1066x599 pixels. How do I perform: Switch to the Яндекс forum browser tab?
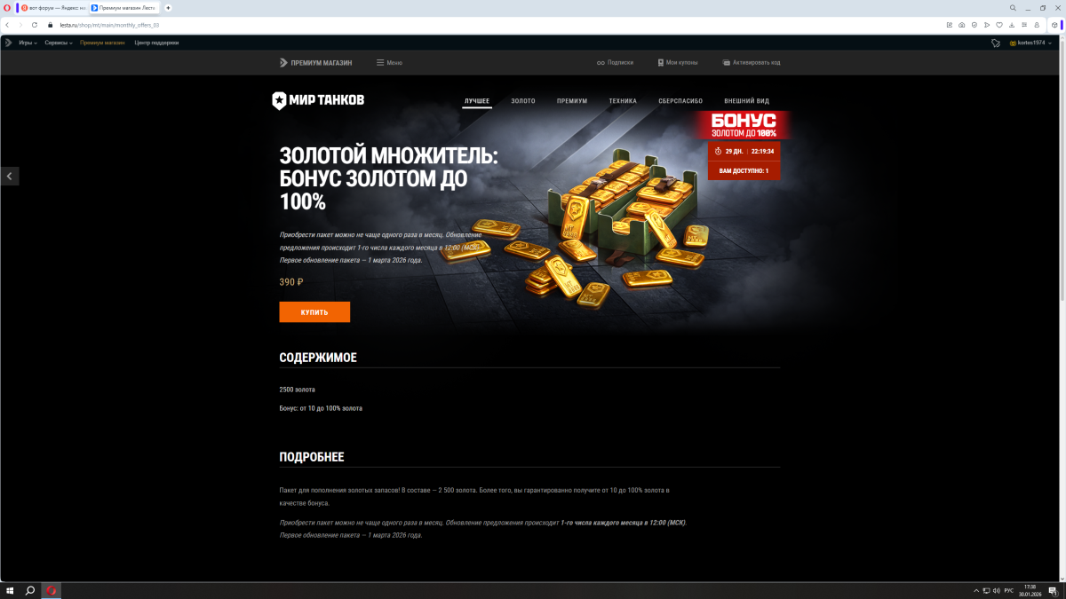(52, 7)
